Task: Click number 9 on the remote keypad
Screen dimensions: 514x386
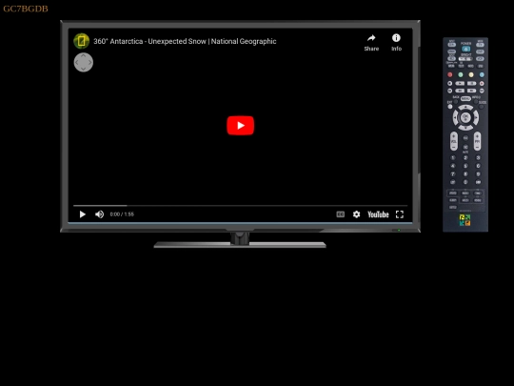Action: 478,174
